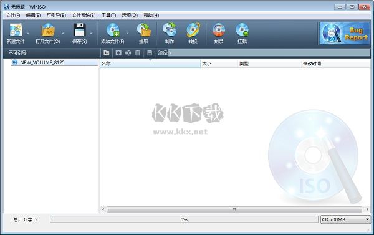Open the 工具(T) menu
The width and height of the screenshot is (374, 235).
pyautogui.click(x=108, y=15)
